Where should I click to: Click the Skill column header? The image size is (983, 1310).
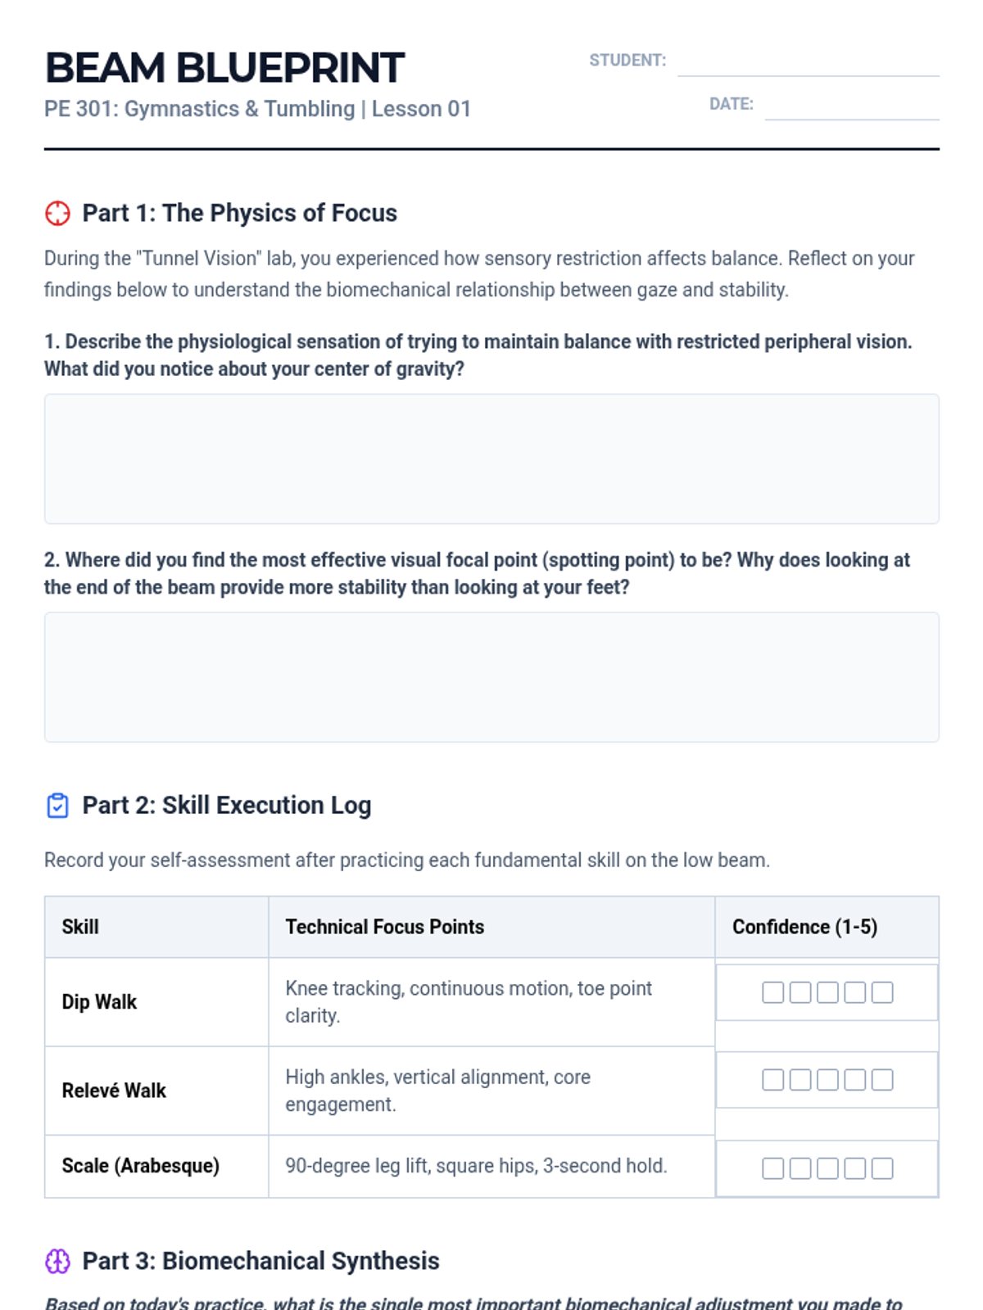(156, 927)
